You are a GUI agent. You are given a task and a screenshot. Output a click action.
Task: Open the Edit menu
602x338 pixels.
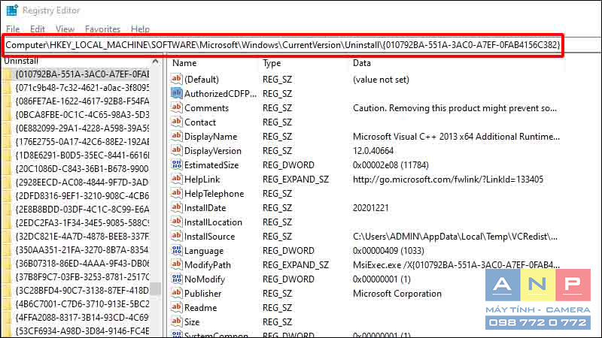pyautogui.click(x=37, y=29)
